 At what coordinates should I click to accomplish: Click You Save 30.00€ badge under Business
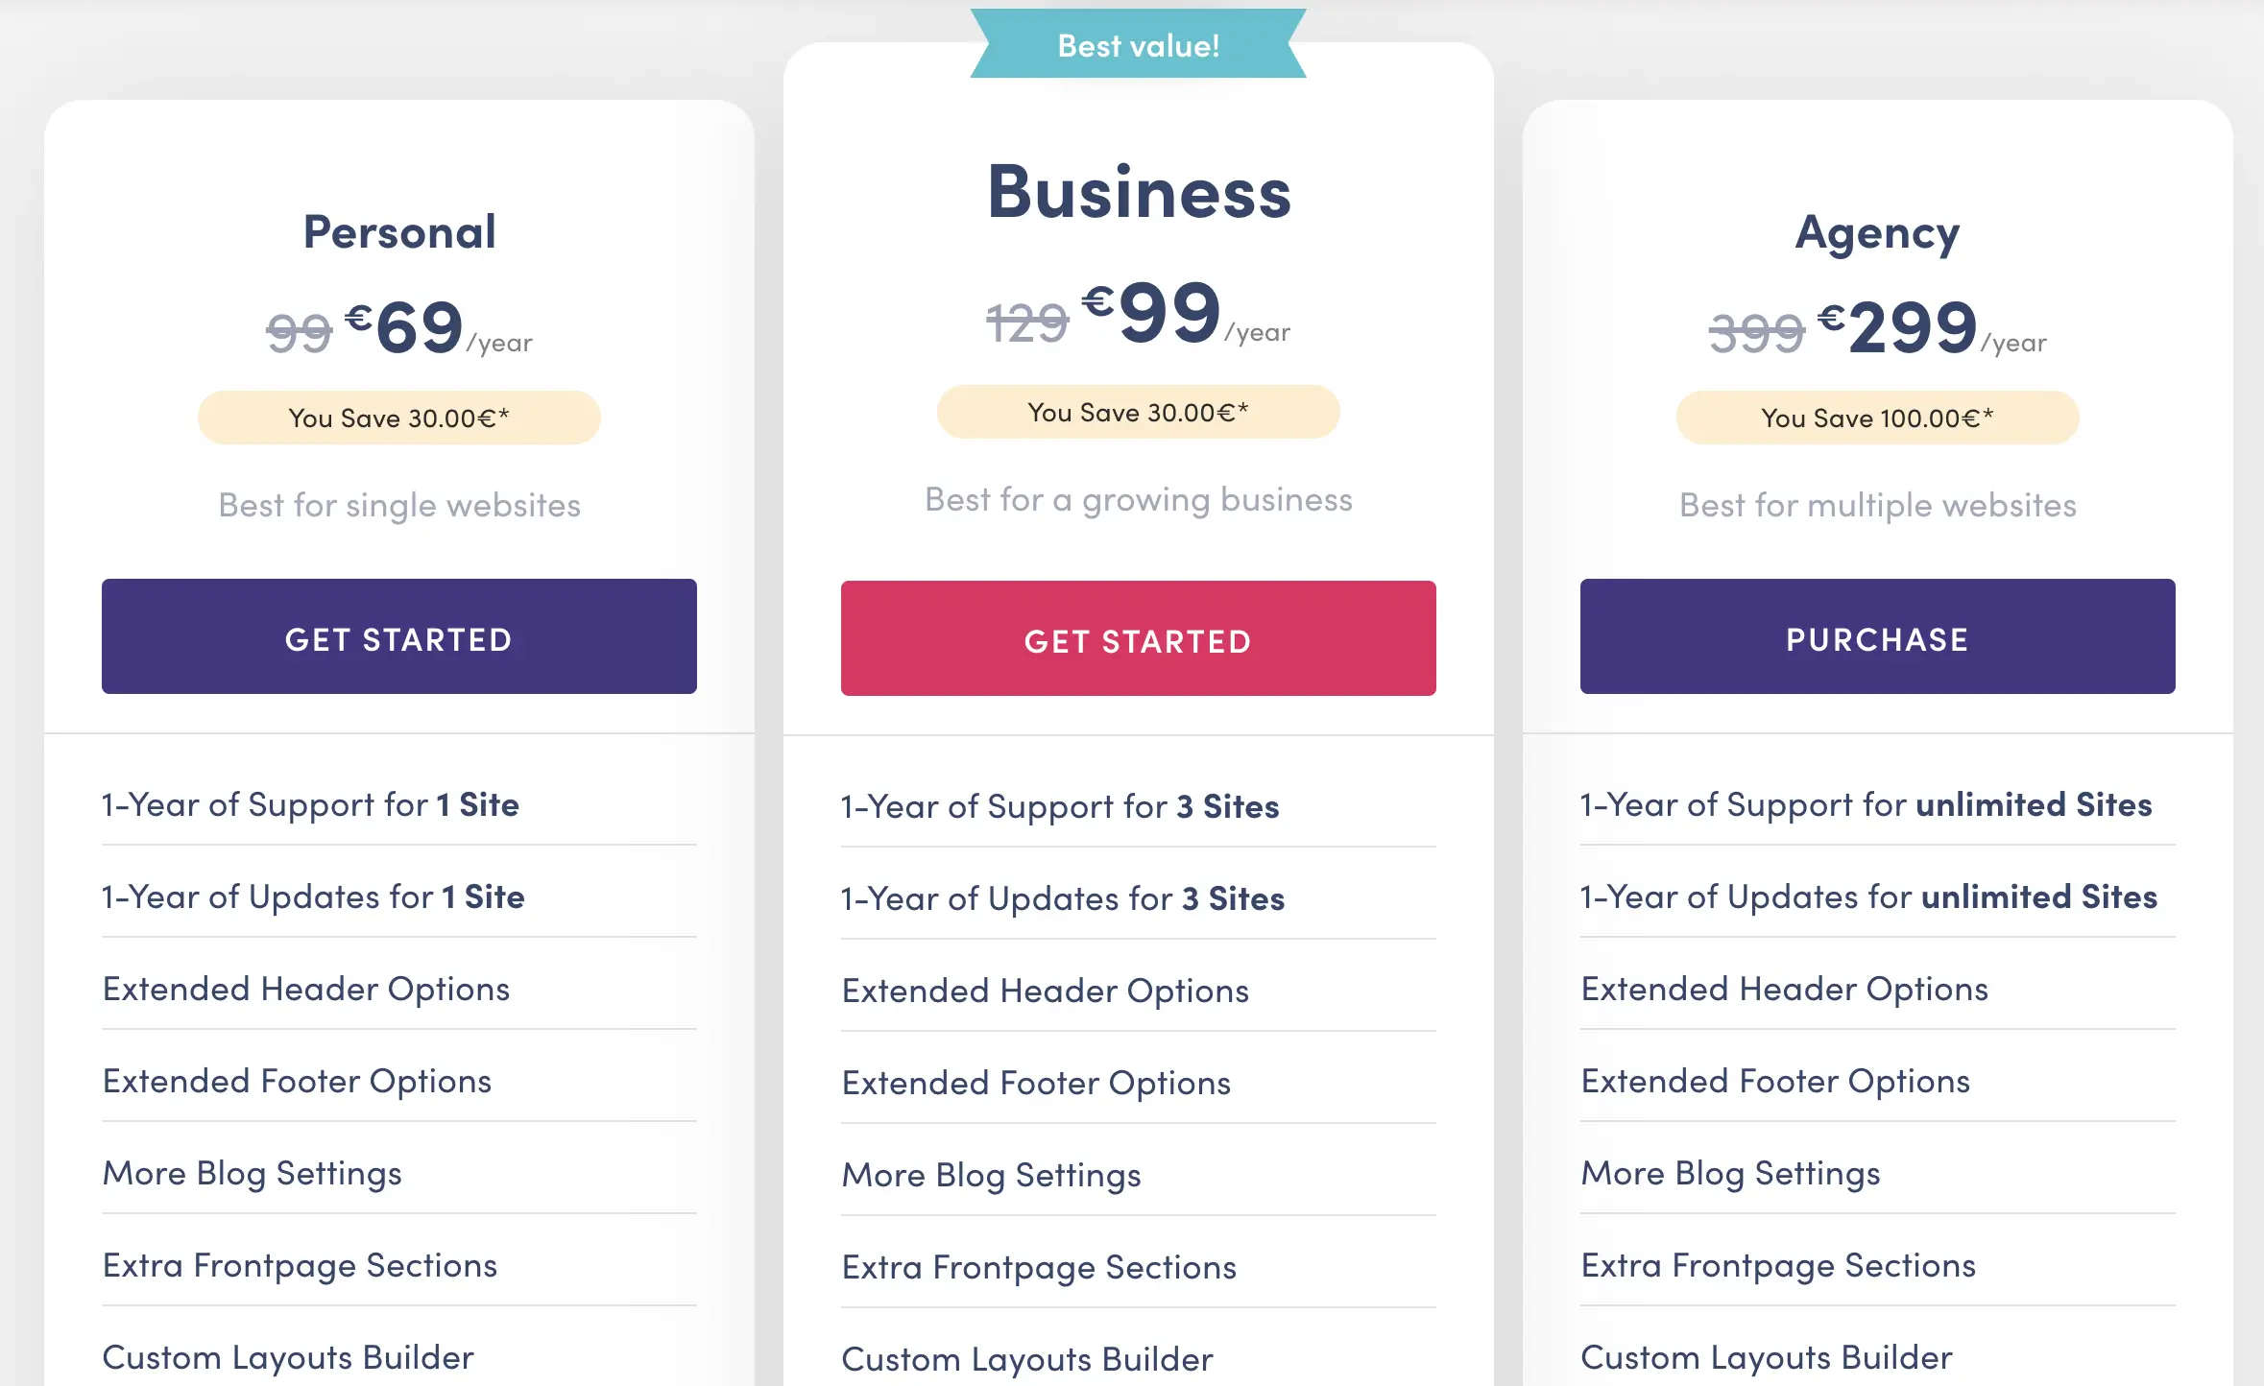point(1138,412)
